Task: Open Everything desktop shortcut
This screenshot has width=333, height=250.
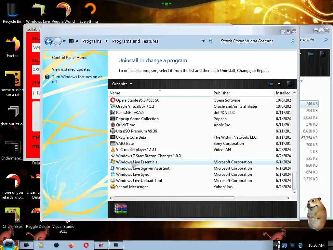Action: pyautogui.click(x=89, y=12)
